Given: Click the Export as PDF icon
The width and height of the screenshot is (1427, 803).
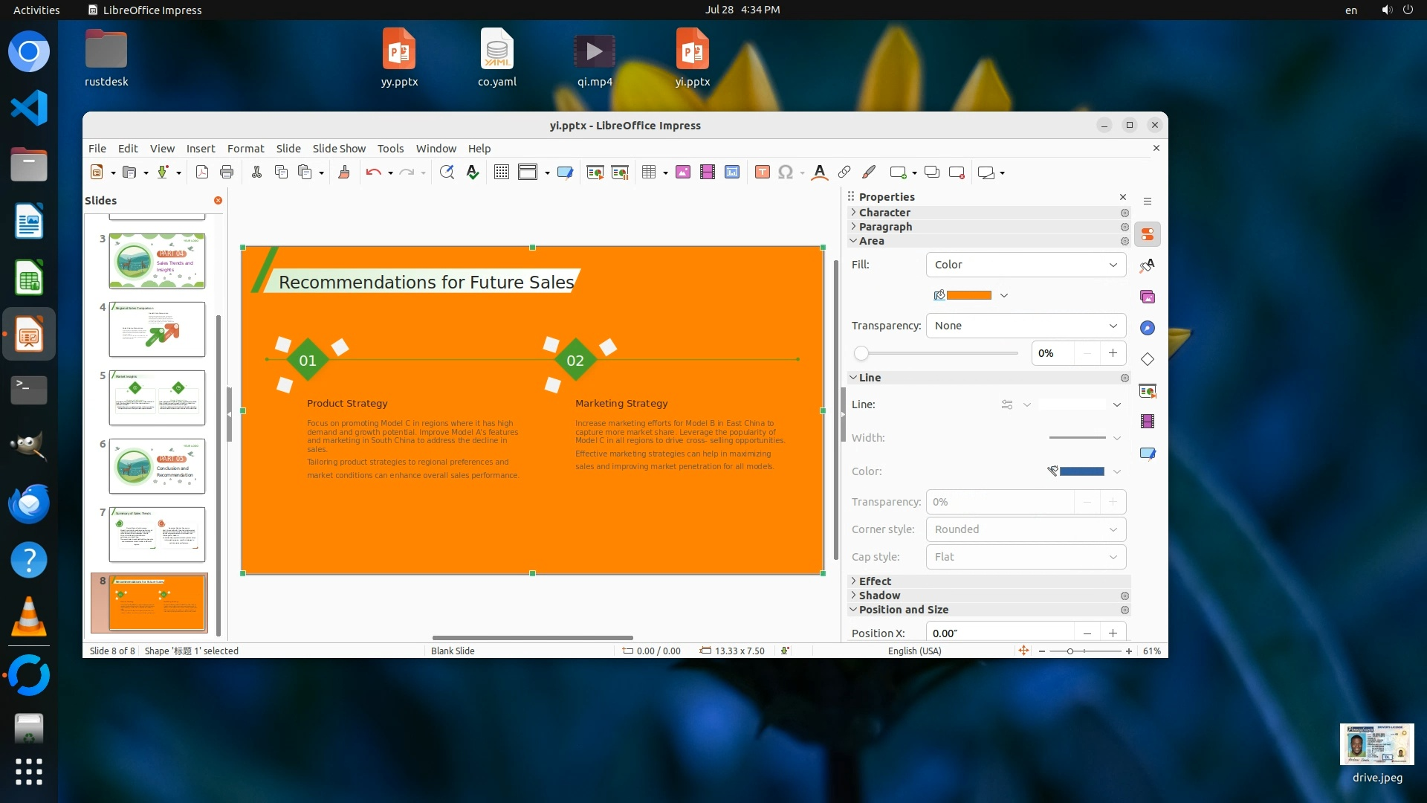Looking at the screenshot, I should (201, 172).
